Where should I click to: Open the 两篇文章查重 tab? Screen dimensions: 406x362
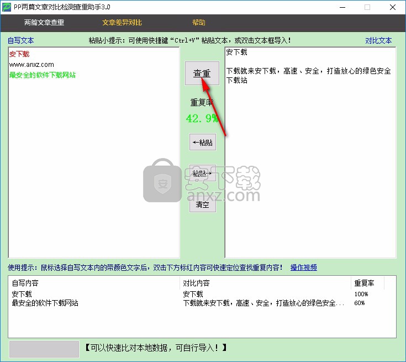pos(44,23)
